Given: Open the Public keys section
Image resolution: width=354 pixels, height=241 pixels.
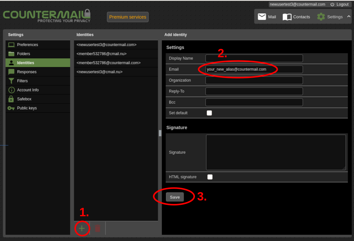Looking at the screenshot, I should click(38, 108).
